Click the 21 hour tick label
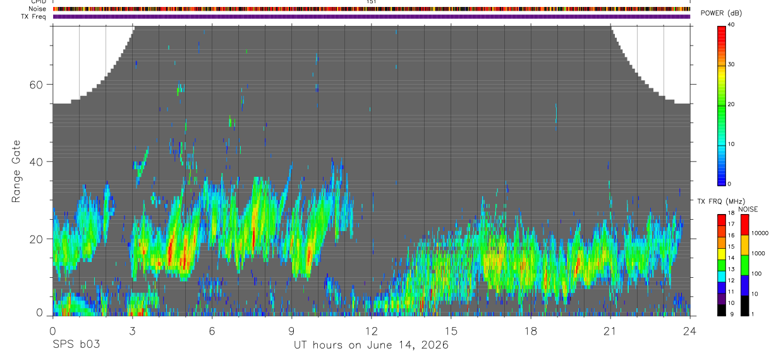The width and height of the screenshot is (776, 358). tap(610, 331)
